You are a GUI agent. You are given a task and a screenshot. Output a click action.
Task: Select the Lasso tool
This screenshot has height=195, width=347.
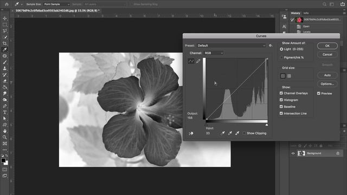coord(5,31)
